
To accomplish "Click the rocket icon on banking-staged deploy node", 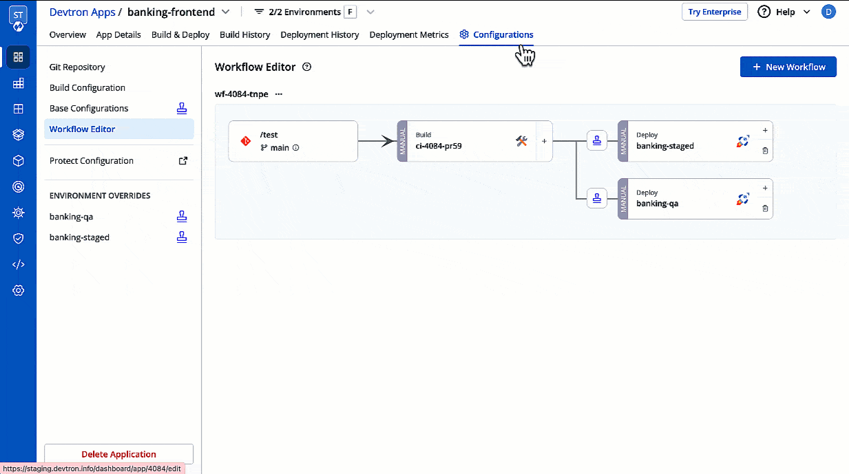I will [x=742, y=140].
